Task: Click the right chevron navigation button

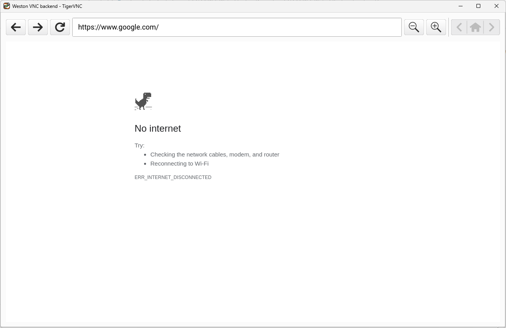Action: coord(492,27)
